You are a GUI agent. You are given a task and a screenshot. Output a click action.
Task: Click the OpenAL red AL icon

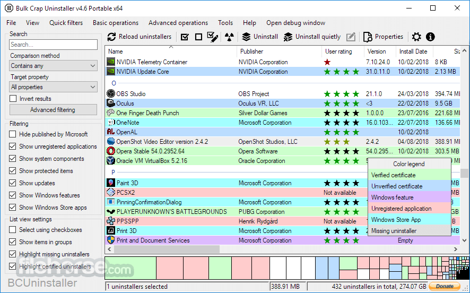(x=111, y=132)
